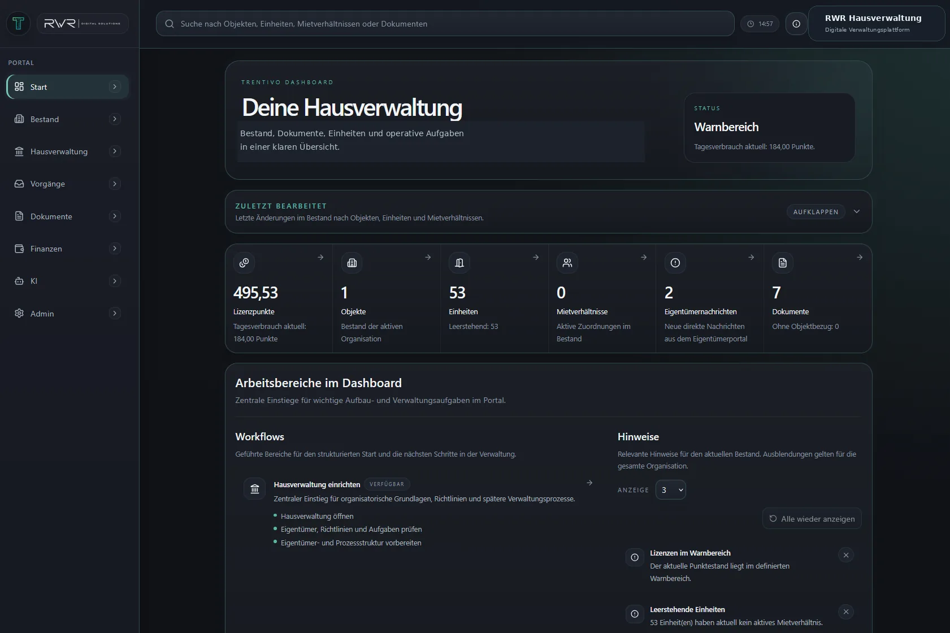Click the Objekte building icon on card
Image resolution: width=950 pixels, height=633 pixels.
click(352, 263)
